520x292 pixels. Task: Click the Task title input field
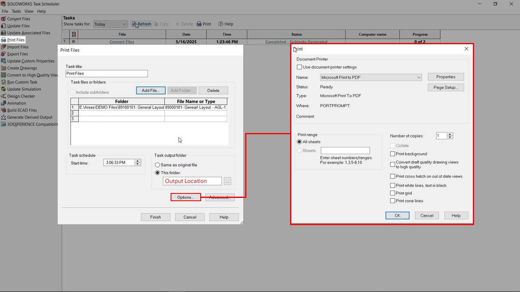click(x=106, y=74)
